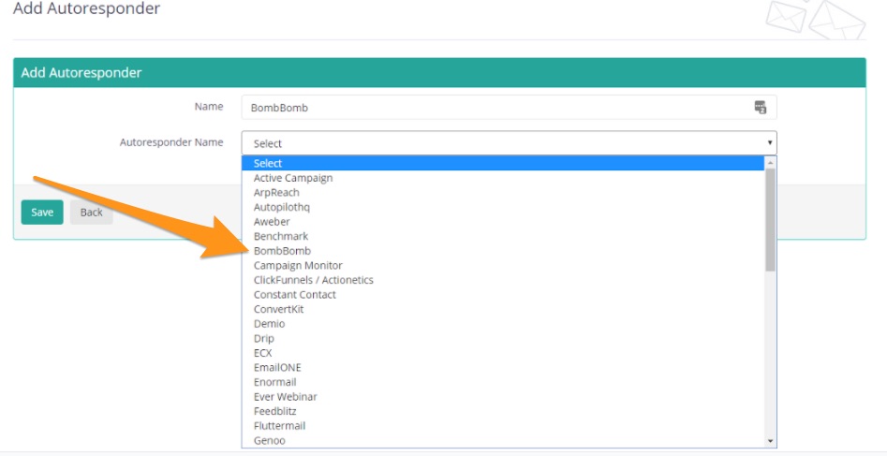Select Demio from the list
The height and width of the screenshot is (456, 887).
503,324
